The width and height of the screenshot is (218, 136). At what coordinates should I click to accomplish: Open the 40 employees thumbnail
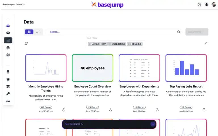pos(93,68)
